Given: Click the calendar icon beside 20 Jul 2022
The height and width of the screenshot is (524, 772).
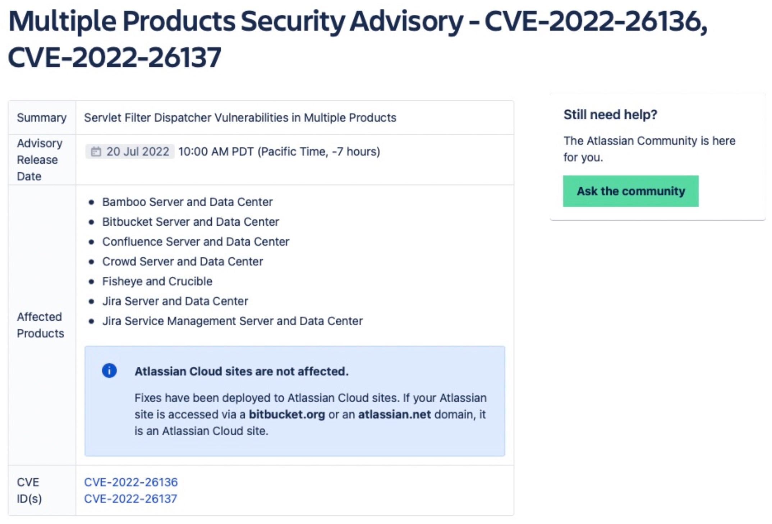Looking at the screenshot, I should (x=96, y=152).
